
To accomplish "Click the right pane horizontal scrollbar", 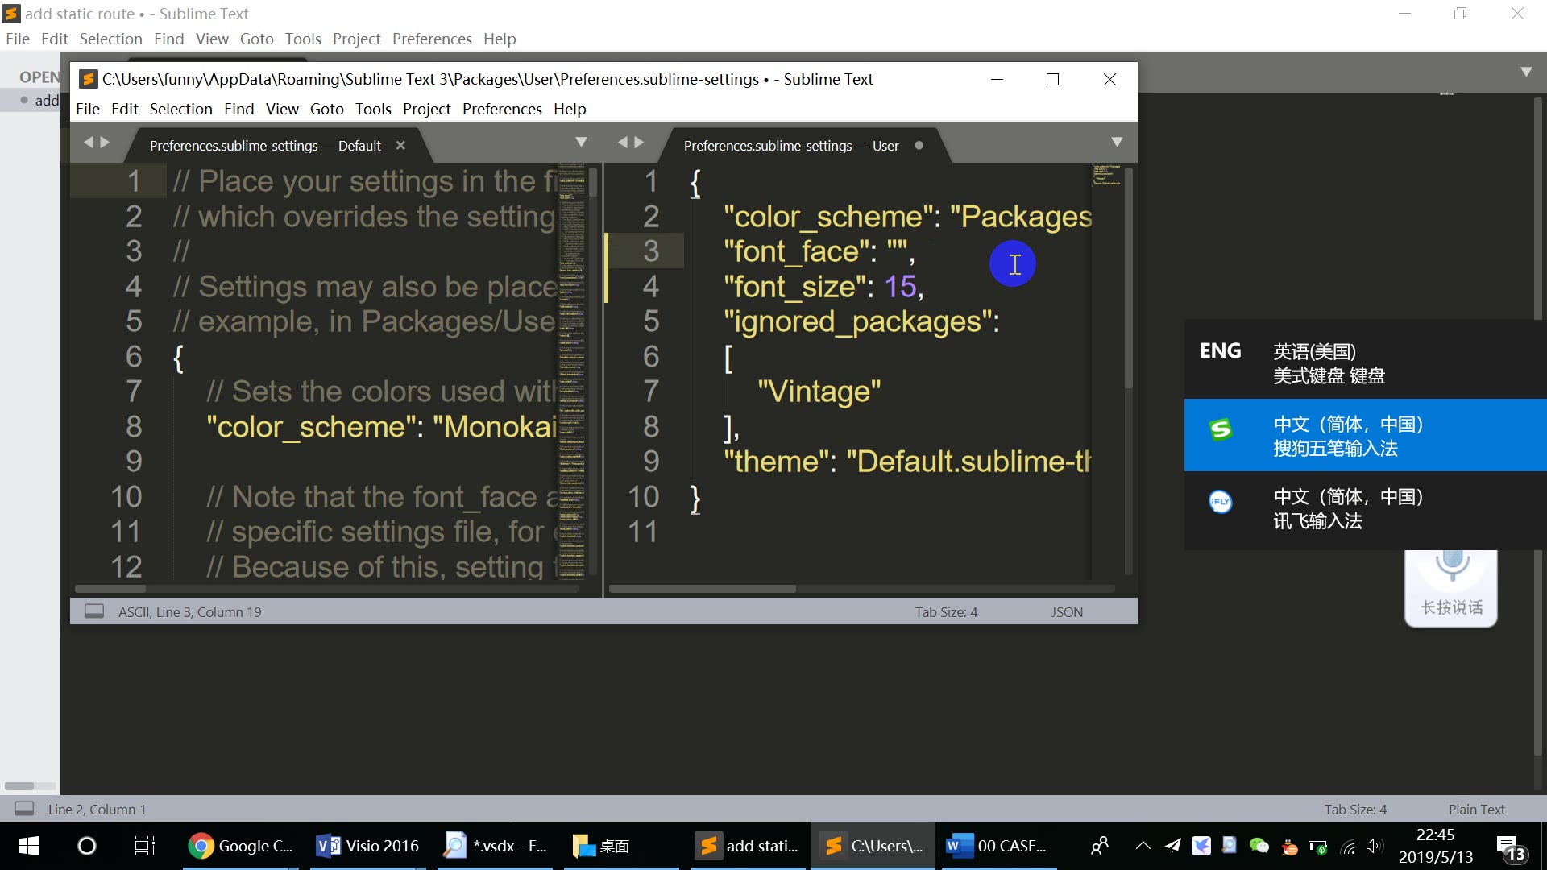I will point(702,589).
